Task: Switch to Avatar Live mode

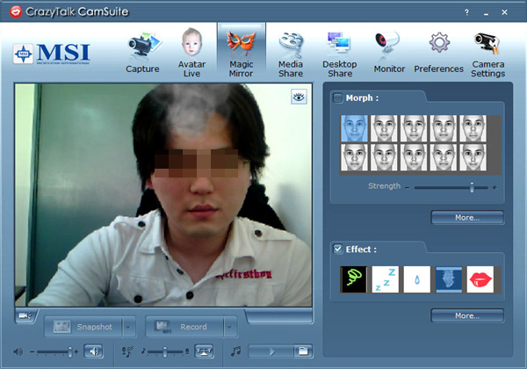Action: (x=191, y=53)
